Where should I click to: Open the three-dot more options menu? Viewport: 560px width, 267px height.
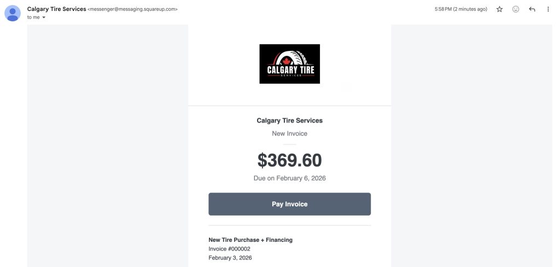coord(548,9)
